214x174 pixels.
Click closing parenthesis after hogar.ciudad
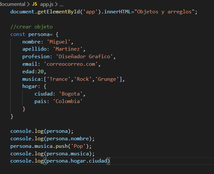[x=108, y=161]
